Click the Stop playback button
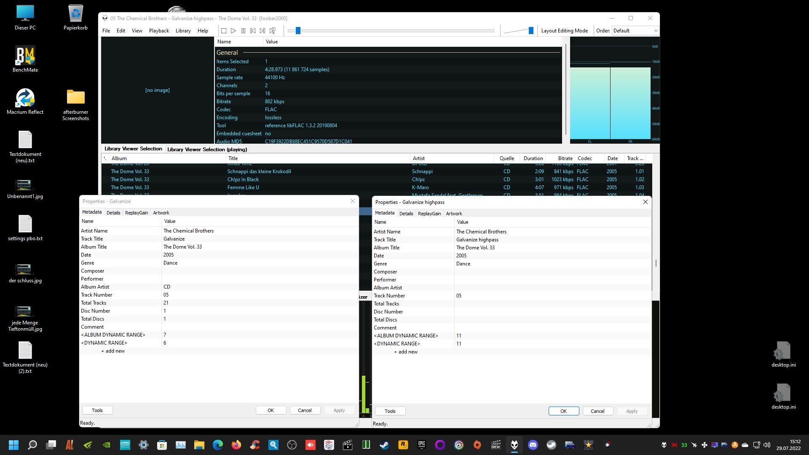The width and height of the screenshot is (809, 455). (224, 31)
